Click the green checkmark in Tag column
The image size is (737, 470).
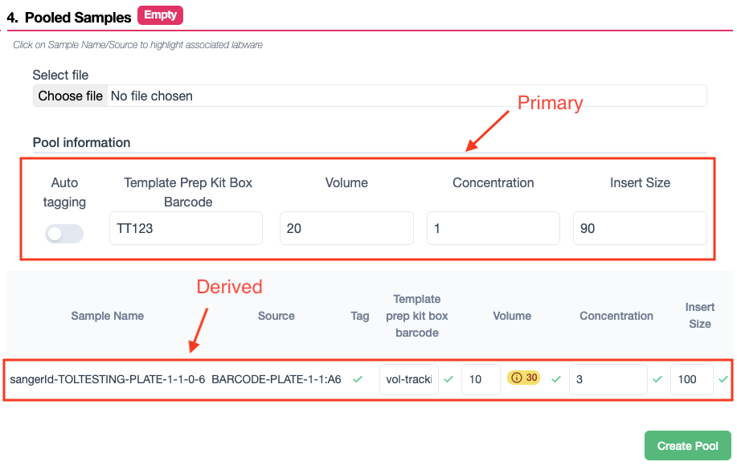click(358, 378)
